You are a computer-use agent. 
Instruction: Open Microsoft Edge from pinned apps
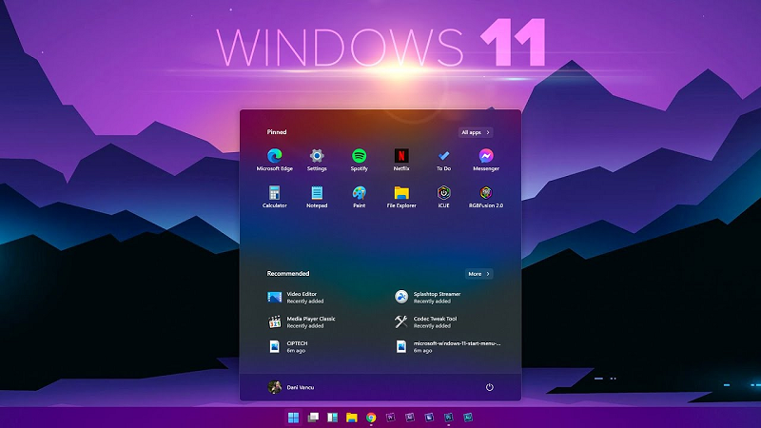(x=274, y=161)
